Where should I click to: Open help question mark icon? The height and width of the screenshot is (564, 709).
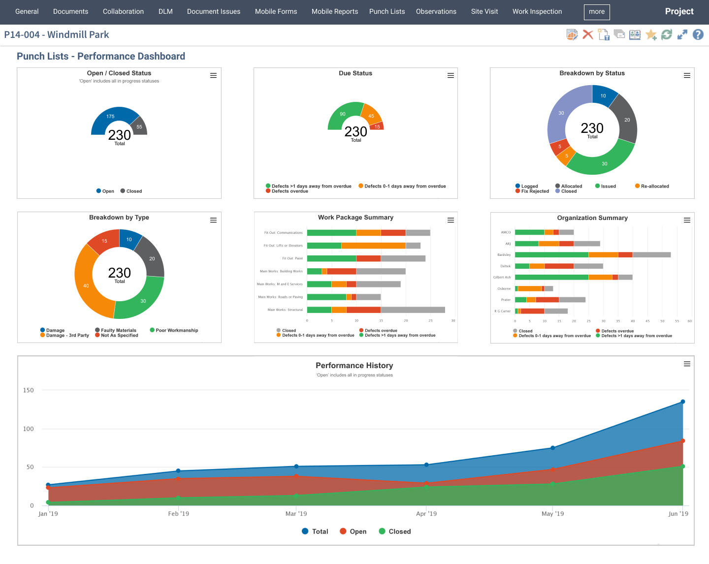[698, 34]
